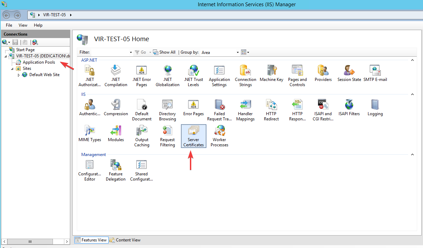Open Shared Configuration feature
423x248 pixels.
coord(141,171)
